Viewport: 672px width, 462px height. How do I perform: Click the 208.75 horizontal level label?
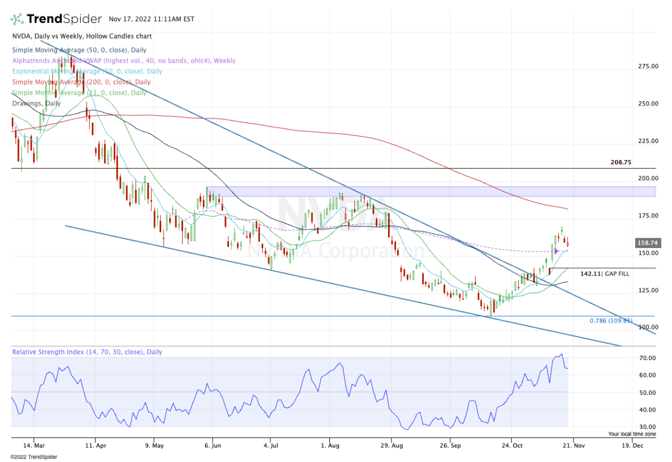coord(620,162)
